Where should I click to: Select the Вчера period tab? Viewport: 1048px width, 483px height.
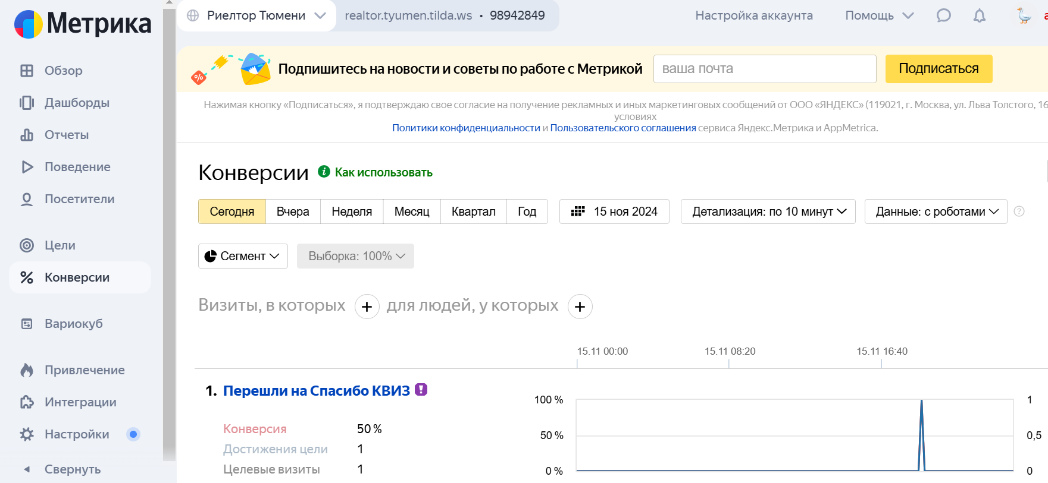[x=293, y=211]
